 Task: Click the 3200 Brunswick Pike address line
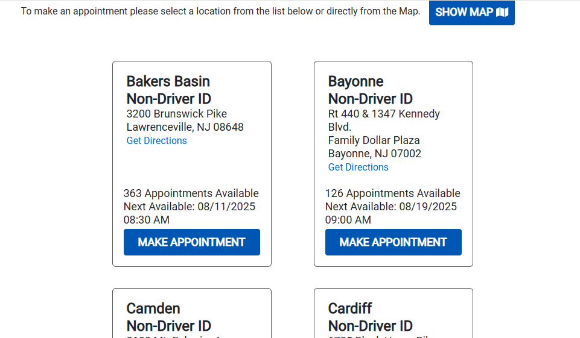coord(176,114)
